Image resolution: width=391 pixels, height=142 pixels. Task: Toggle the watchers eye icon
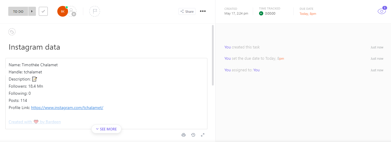(x=381, y=11)
